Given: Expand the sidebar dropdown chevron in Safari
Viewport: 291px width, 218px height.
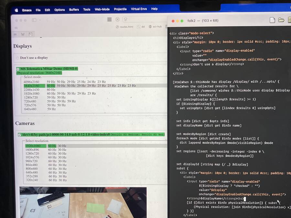Looking at the screenshot, I should (39, 20).
